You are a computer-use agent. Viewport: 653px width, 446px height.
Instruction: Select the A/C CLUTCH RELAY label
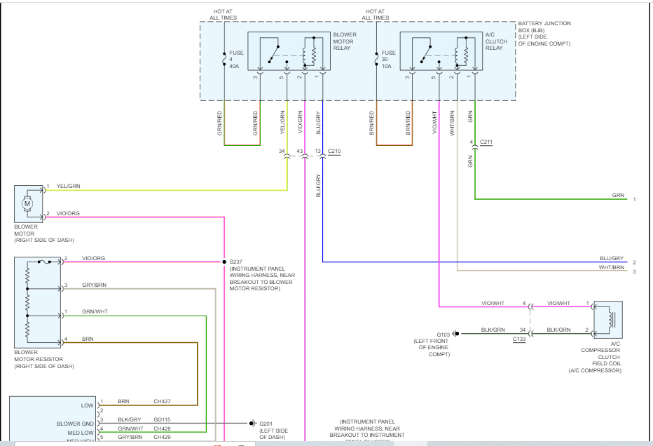(496, 41)
